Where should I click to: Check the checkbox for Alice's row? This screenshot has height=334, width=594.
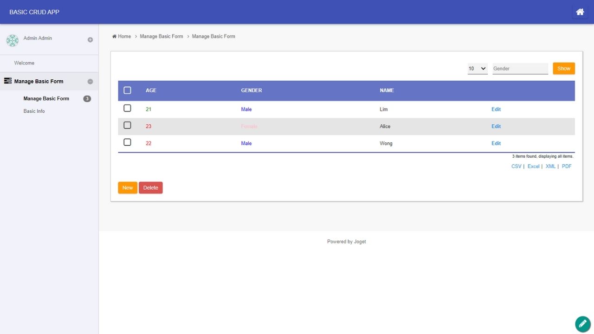[x=127, y=126]
